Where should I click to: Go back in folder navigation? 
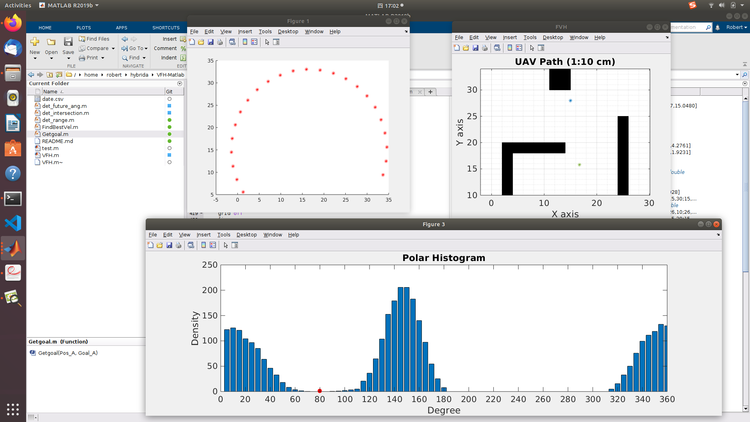click(31, 75)
